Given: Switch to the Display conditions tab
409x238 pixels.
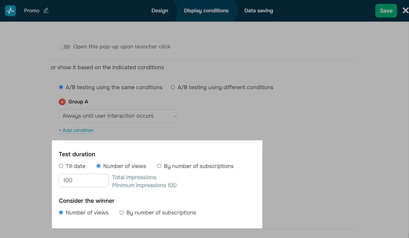Looking at the screenshot, I should (206, 11).
